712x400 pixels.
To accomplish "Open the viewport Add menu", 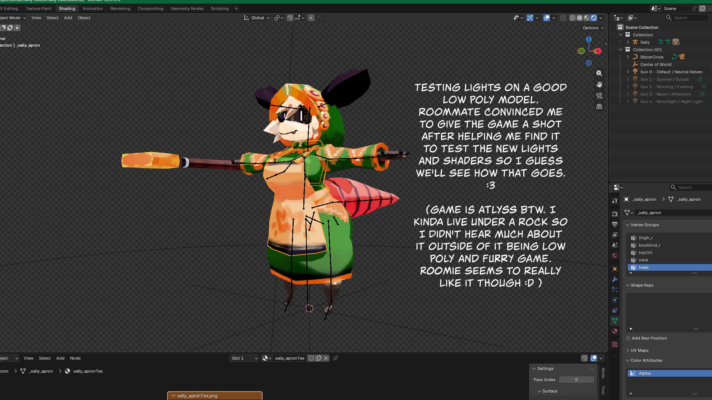I will pyautogui.click(x=68, y=18).
